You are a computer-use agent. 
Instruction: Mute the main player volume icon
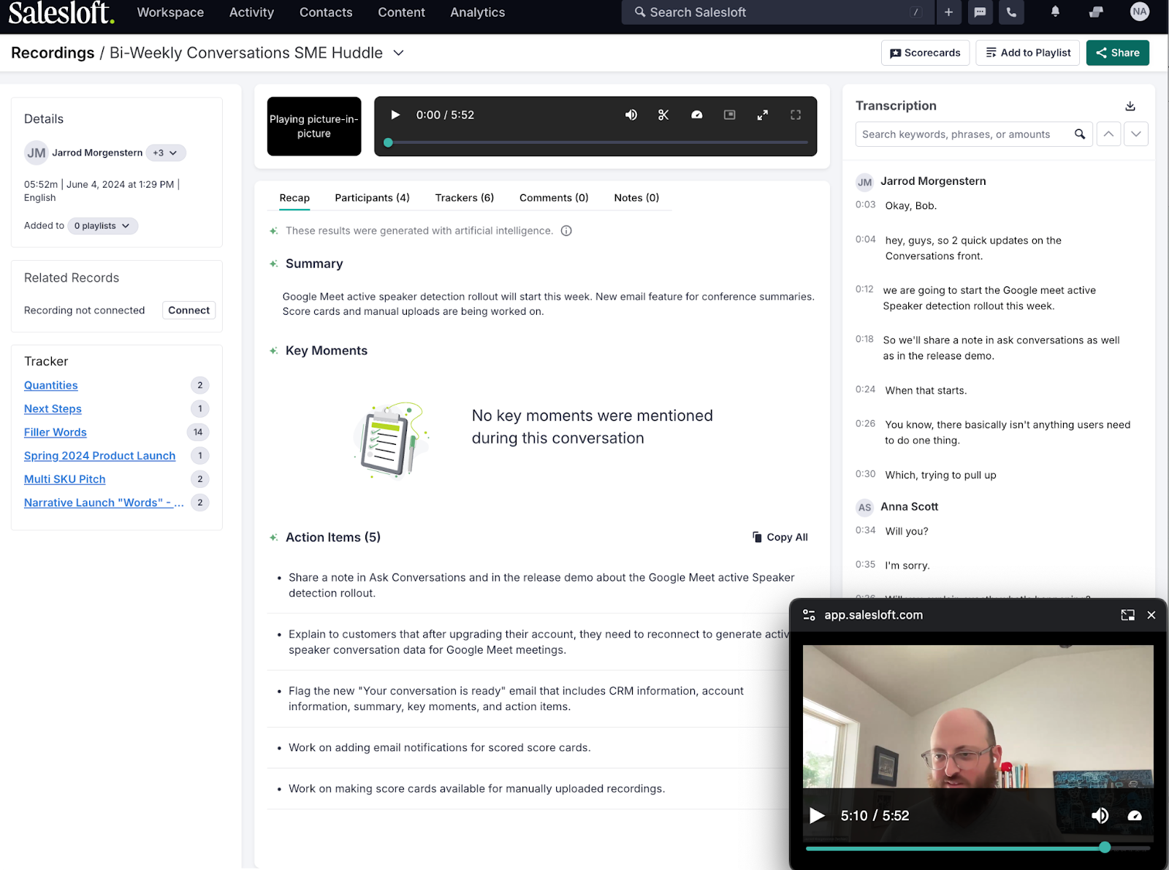click(631, 115)
